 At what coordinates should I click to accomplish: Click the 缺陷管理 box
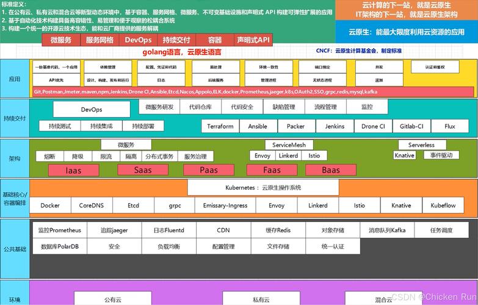pyautogui.click(x=284, y=107)
